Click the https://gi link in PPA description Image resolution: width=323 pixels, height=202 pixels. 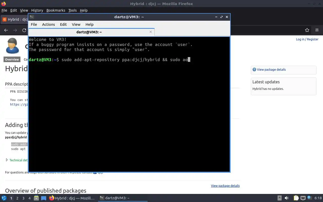[19, 105]
